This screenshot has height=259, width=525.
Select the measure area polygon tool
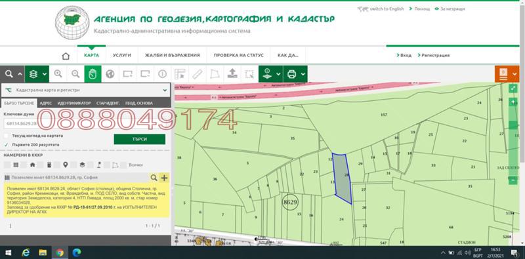[215, 74]
